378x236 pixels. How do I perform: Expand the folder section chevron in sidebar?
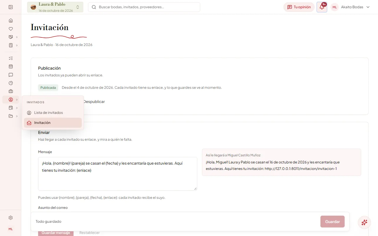(x=17, y=116)
